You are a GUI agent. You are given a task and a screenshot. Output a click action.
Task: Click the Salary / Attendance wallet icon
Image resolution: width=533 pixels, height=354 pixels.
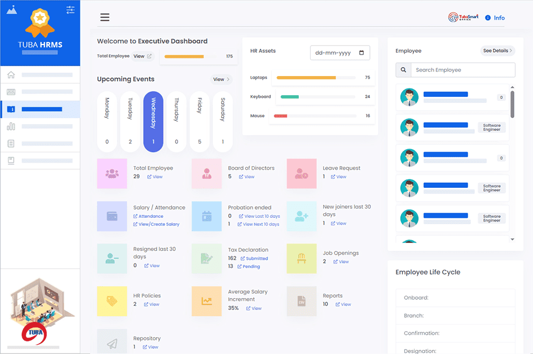(x=112, y=216)
